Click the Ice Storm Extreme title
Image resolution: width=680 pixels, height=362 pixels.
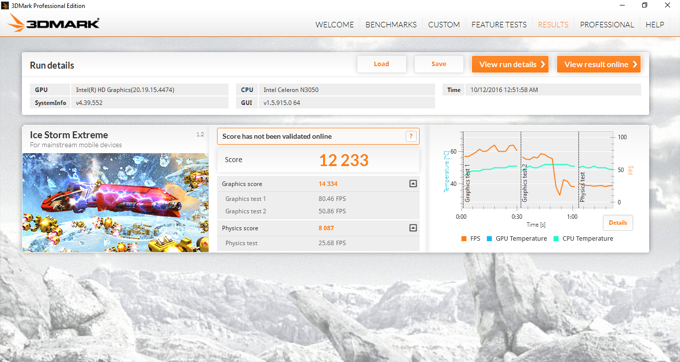tap(69, 135)
